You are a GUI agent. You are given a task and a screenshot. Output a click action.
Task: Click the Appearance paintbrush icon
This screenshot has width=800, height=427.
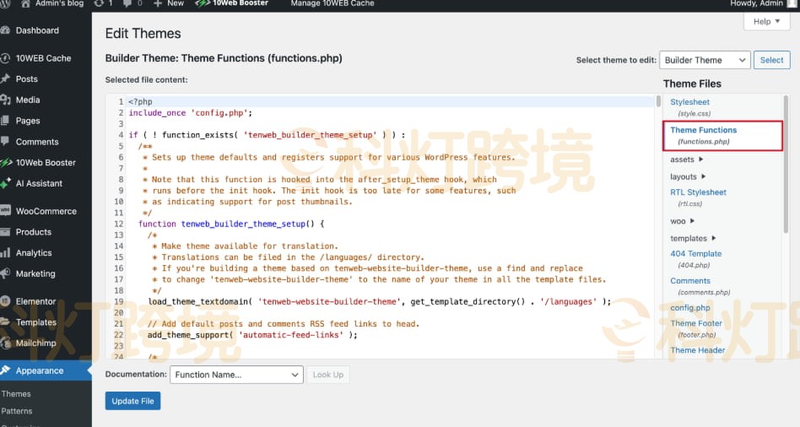coord(6,370)
